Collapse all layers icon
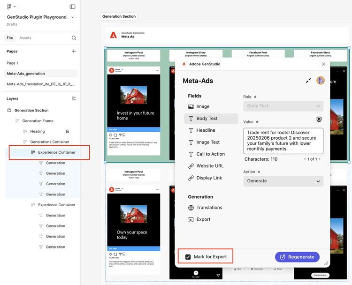This screenshot has height=285, width=352. (x=74, y=98)
